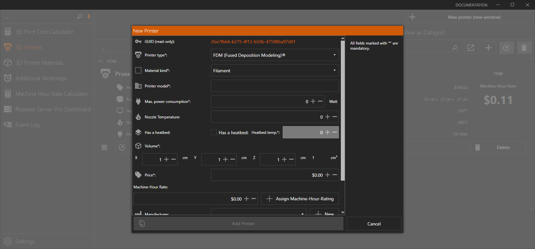The image size is (535, 249).
Task: Click the search icon in sidebar header
Action: click(x=79, y=17)
